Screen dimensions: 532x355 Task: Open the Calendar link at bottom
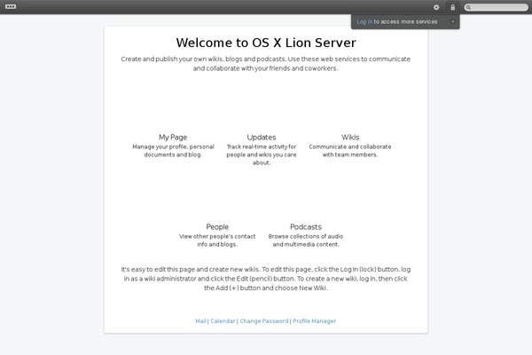click(x=223, y=321)
